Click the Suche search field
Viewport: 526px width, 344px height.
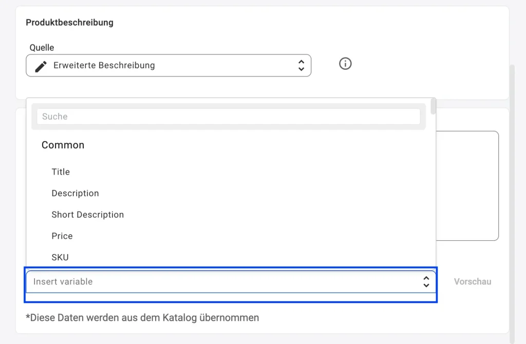228,117
